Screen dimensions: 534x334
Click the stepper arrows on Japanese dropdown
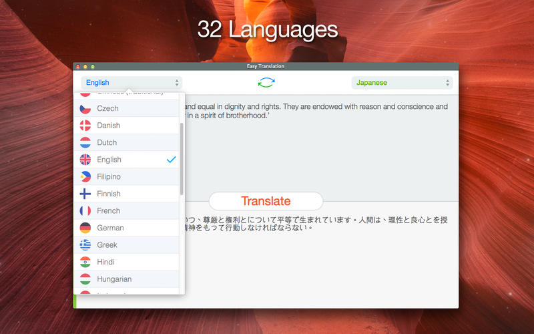coord(447,82)
